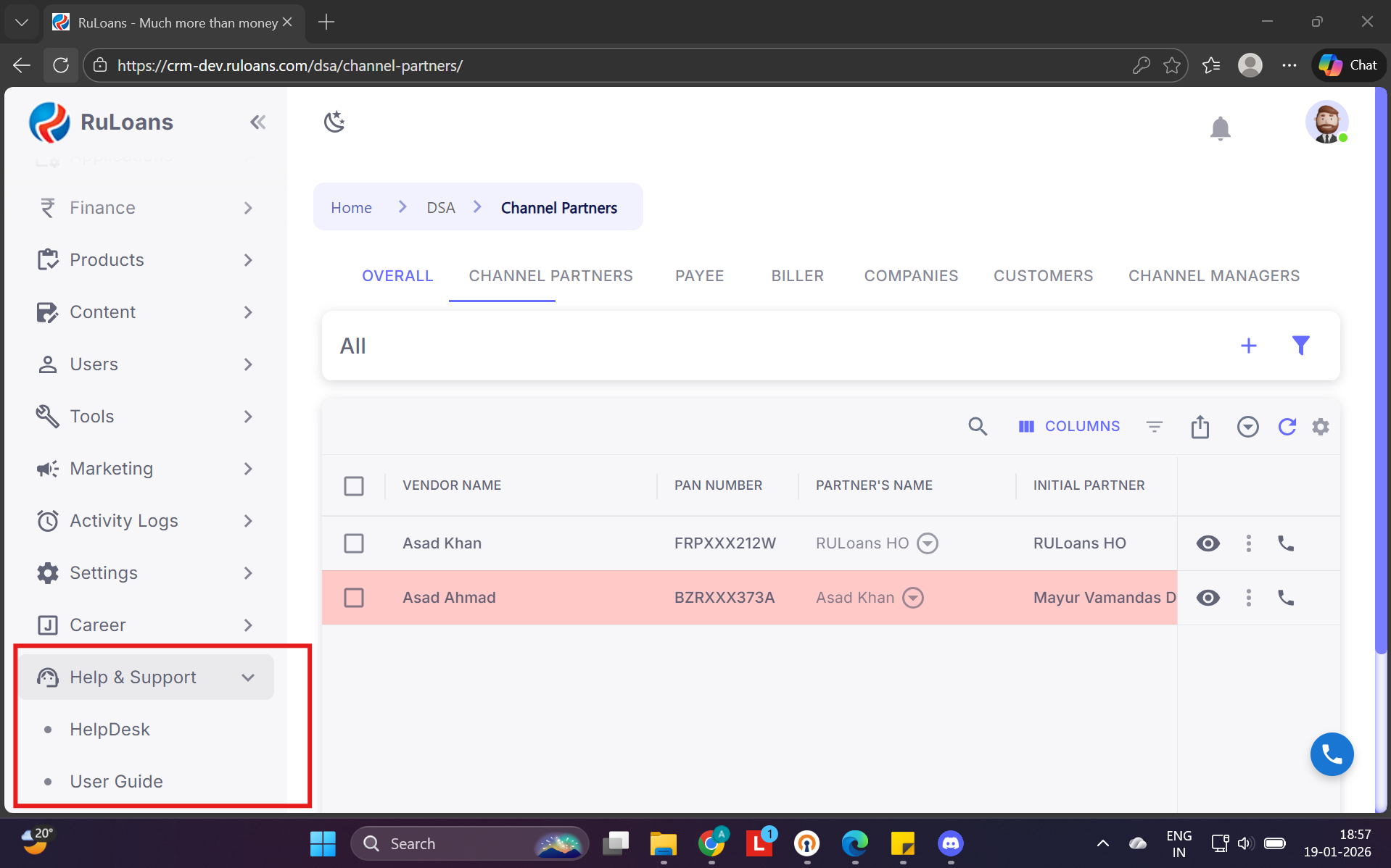Image resolution: width=1391 pixels, height=868 pixels.
Task: Open table settings gear icon
Action: (1321, 427)
